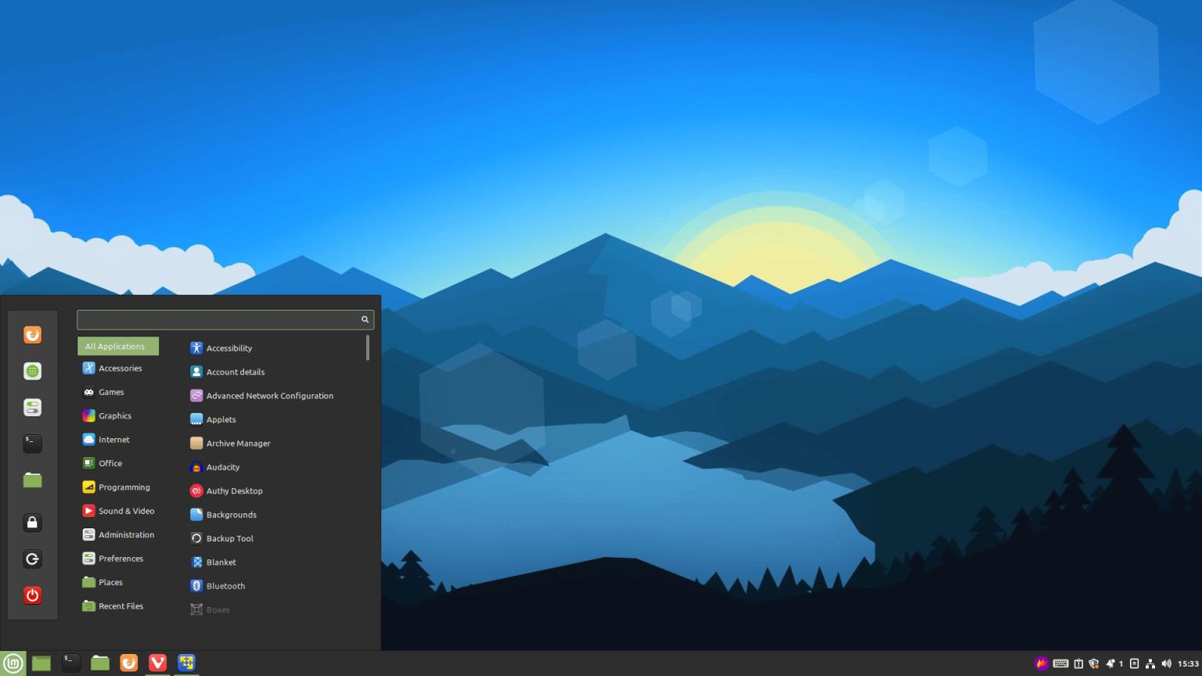Image resolution: width=1202 pixels, height=676 pixels.
Task: Launch Vivaldi from the taskbar
Action: [x=157, y=662]
